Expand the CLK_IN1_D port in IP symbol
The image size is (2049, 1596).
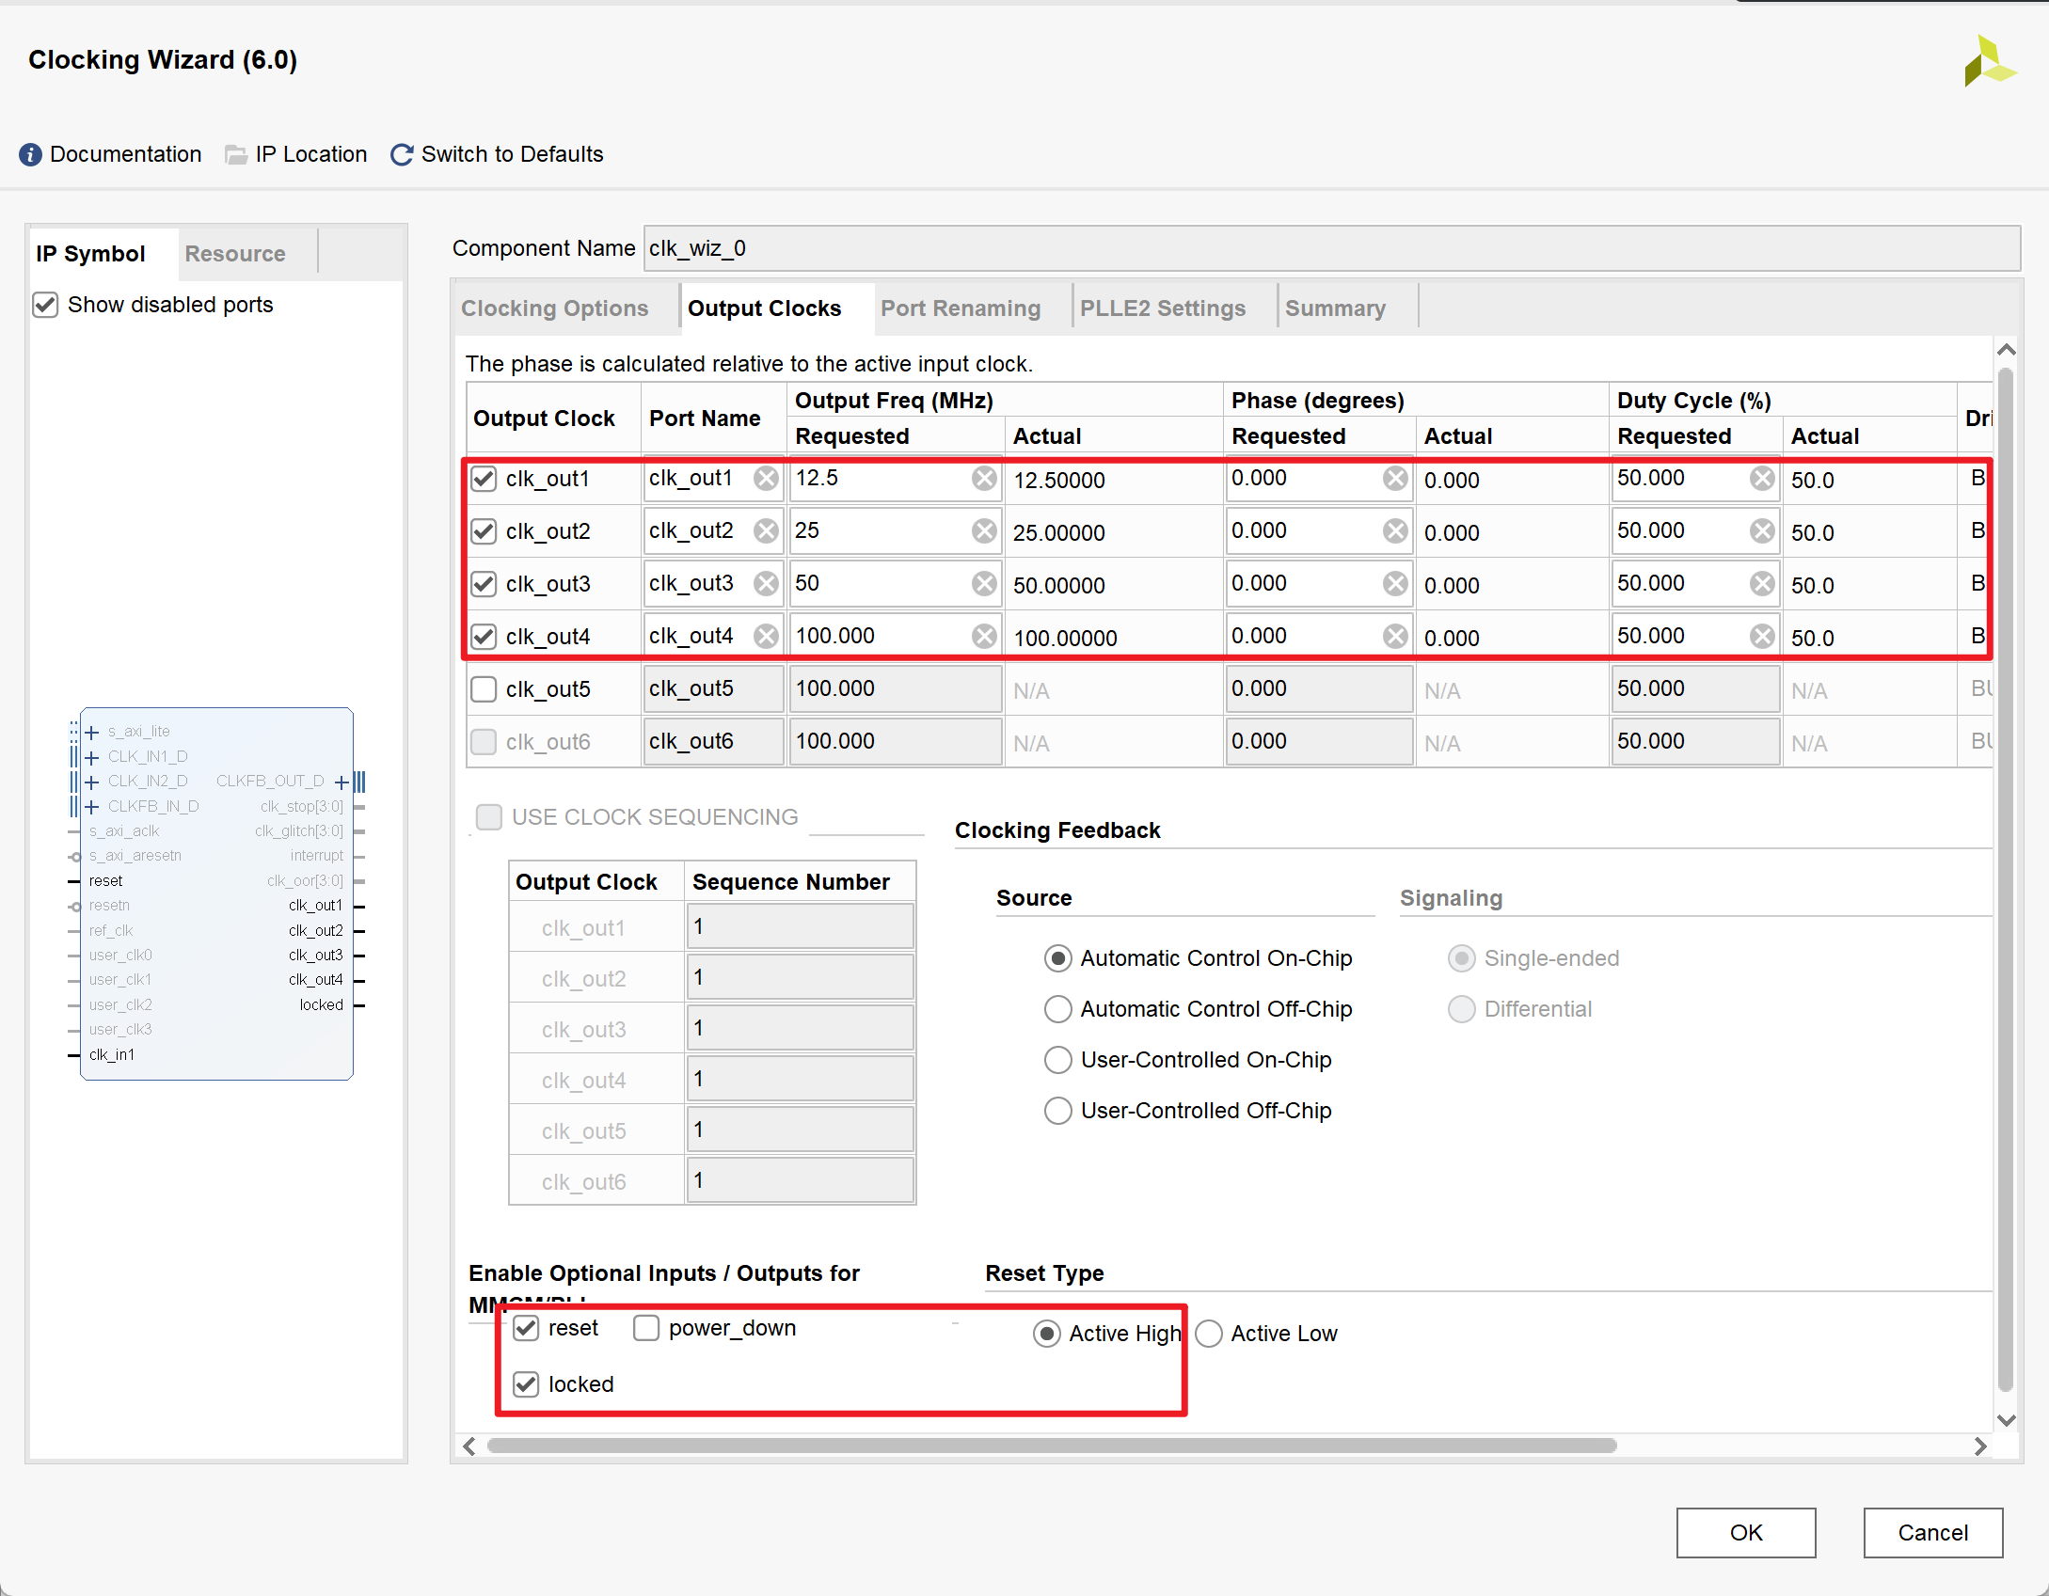click(x=92, y=757)
